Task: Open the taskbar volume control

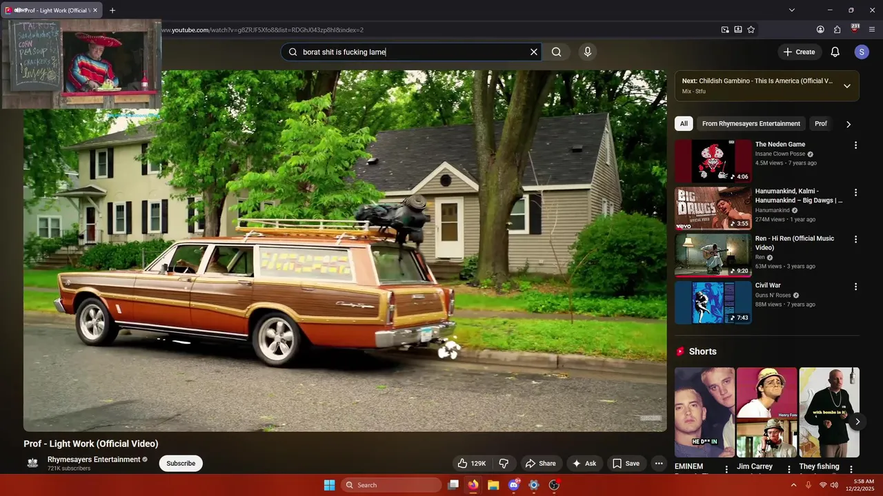Action: [x=834, y=485]
